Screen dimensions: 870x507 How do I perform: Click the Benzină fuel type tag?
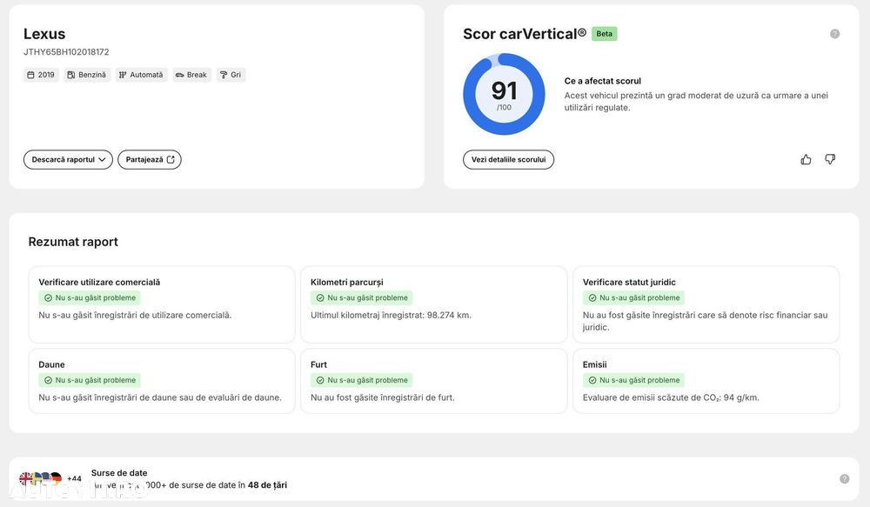(87, 75)
